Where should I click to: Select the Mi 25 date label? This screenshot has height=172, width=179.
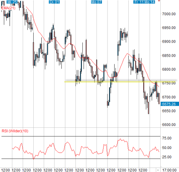(x=12, y=2)
